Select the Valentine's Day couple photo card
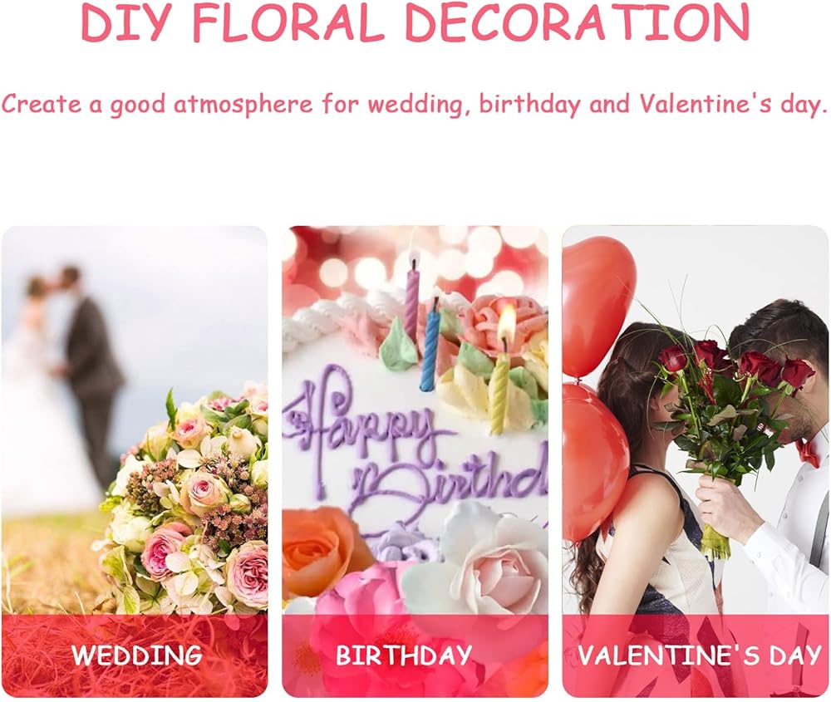831x702 pixels. tap(696, 461)
